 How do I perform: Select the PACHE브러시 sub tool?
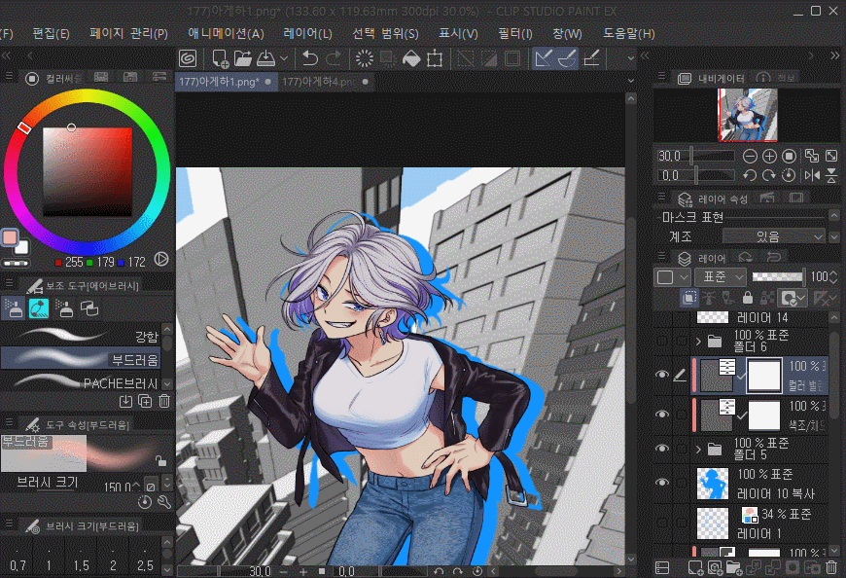[x=82, y=382]
